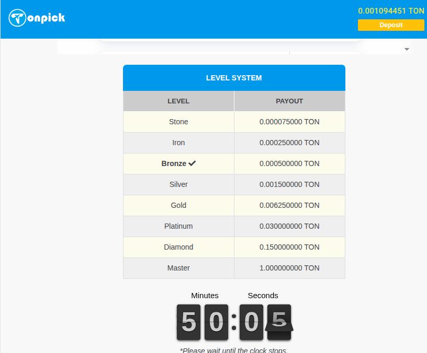The height and width of the screenshot is (353, 427).
Task: Click payout 0.006250000 TON
Action: tap(289, 205)
